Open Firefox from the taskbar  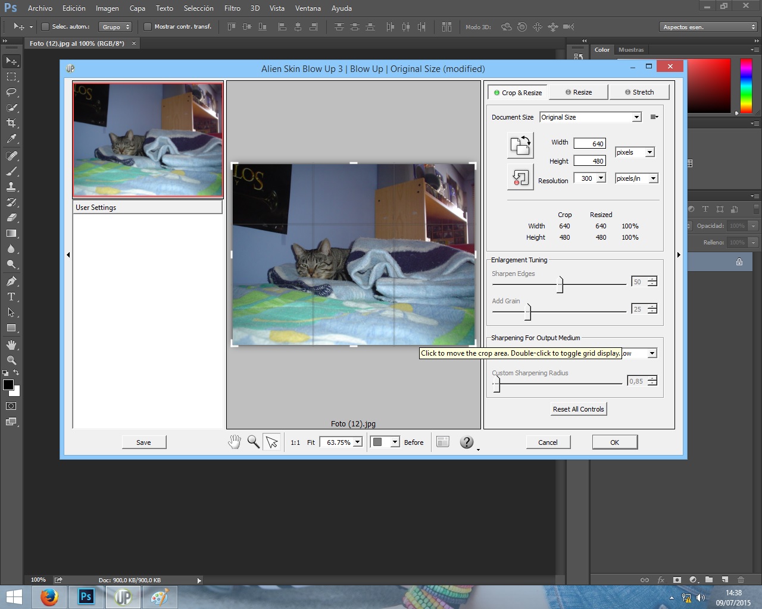(49, 597)
